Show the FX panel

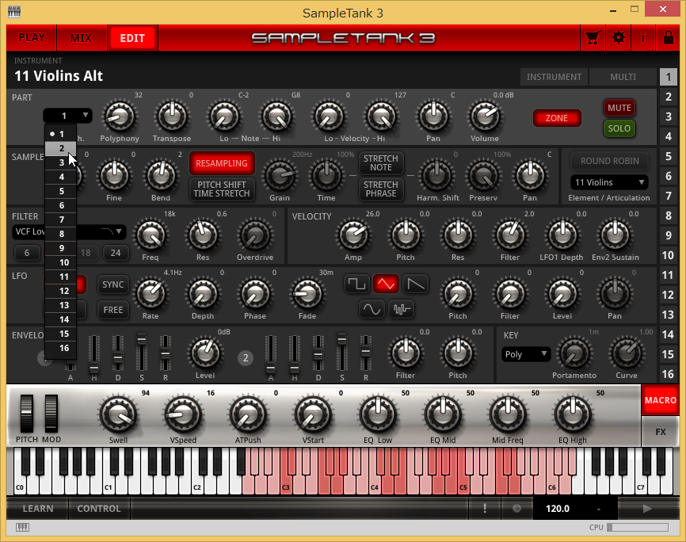click(x=660, y=432)
